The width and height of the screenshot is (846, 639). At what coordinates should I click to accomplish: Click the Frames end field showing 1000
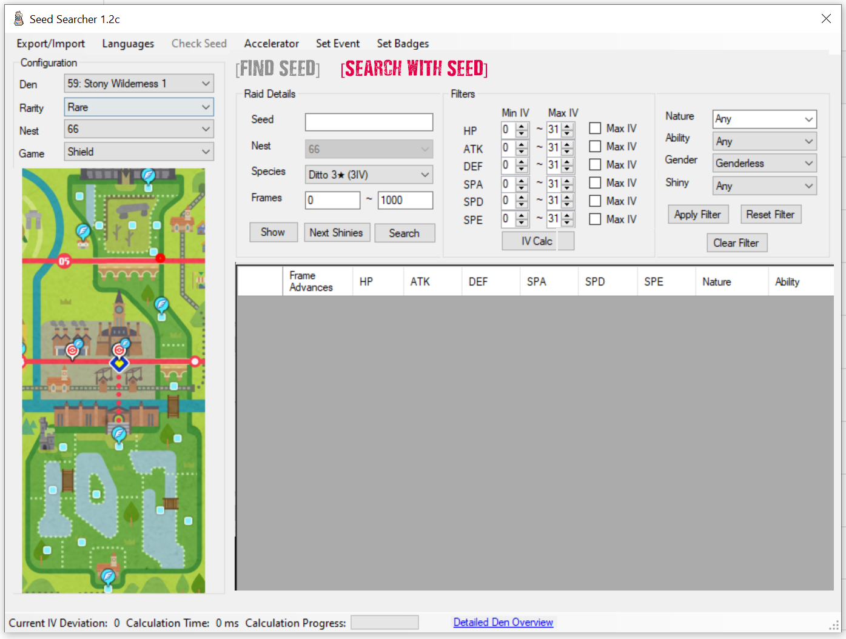(405, 200)
